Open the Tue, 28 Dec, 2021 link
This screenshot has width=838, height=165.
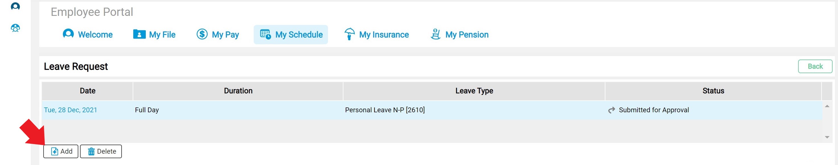click(x=70, y=110)
